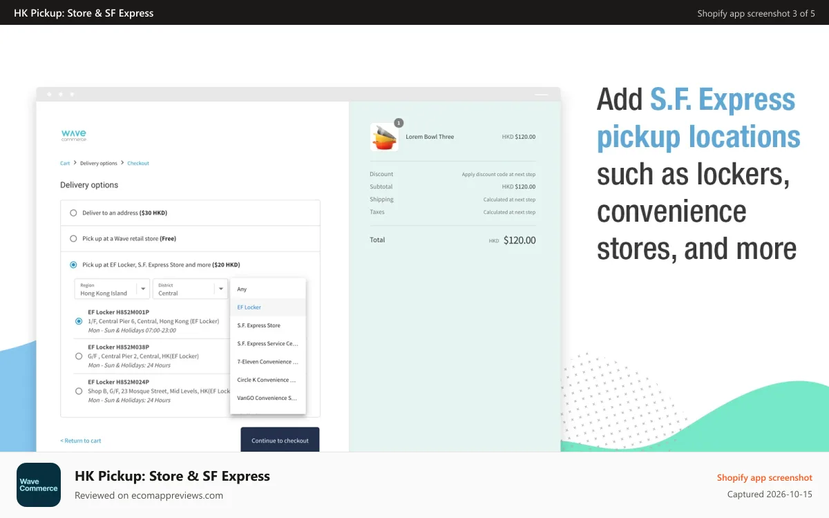
Task: Choose EF Locker H852M024P radio
Action: pyautogui.click(x=79, y=391)
